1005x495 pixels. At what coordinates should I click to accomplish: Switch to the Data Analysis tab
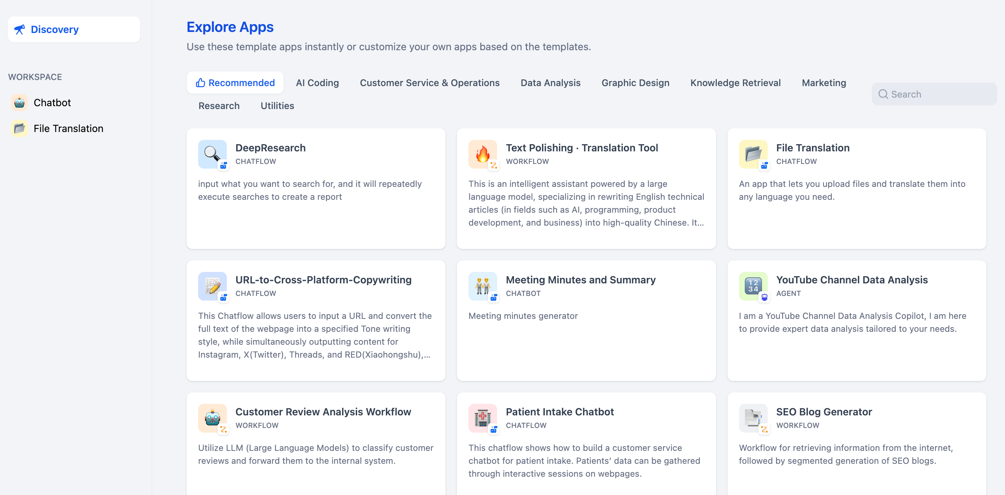550,82
